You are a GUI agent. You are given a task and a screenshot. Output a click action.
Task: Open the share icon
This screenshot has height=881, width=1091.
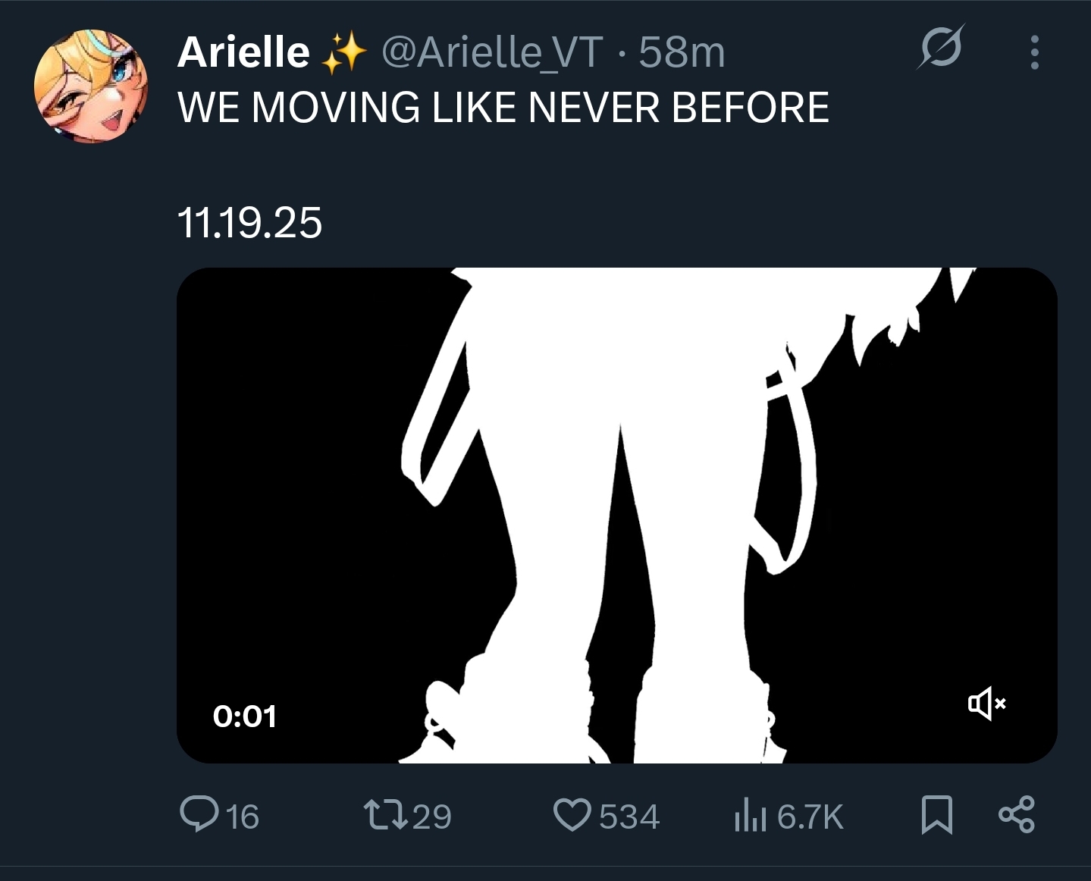click(x=1017, y=815)
